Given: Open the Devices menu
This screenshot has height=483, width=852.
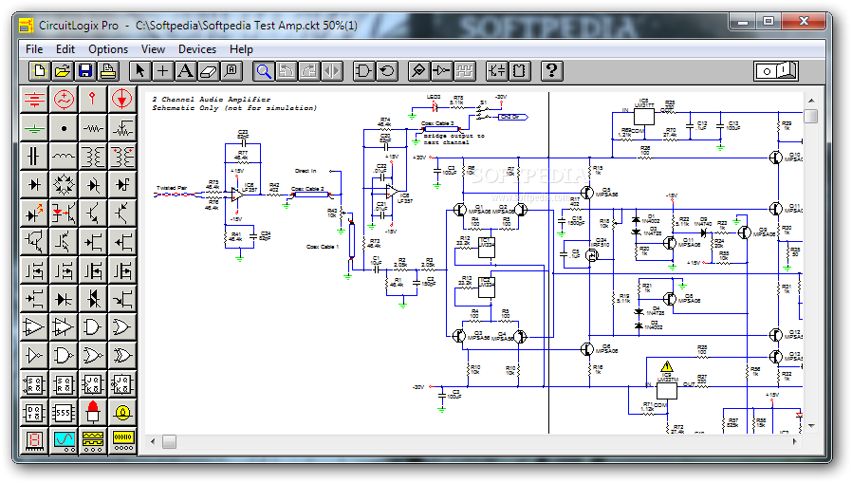Looking at the screenshot, I should click(197, 49).
